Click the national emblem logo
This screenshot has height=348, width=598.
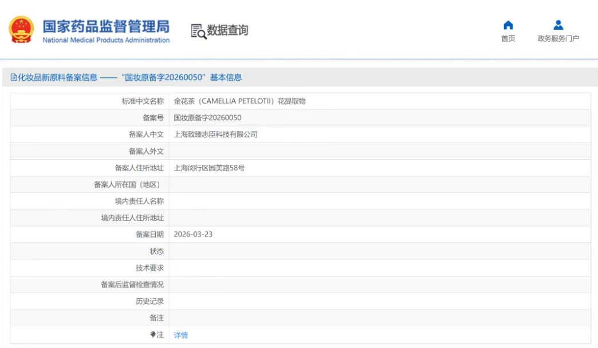pyautogui.click(x=22, y=30)
